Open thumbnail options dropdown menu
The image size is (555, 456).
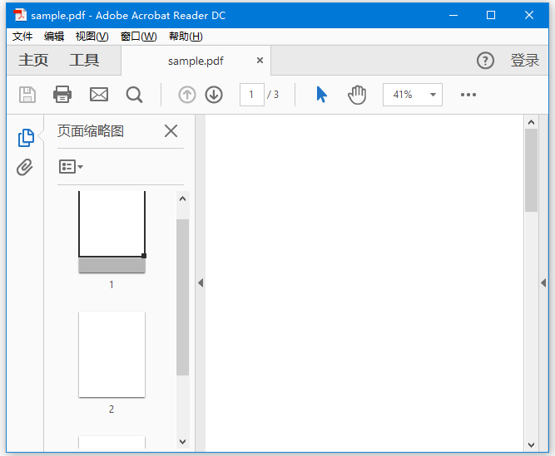71,167
